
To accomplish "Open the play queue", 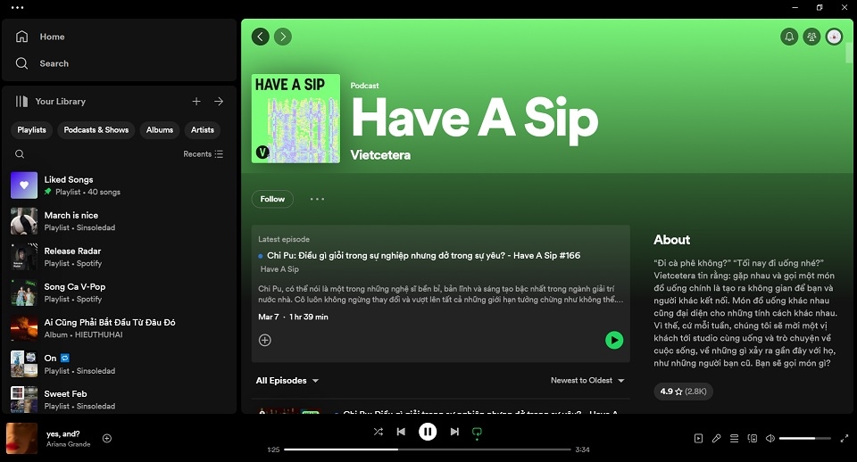I will [x=735, y=438].
